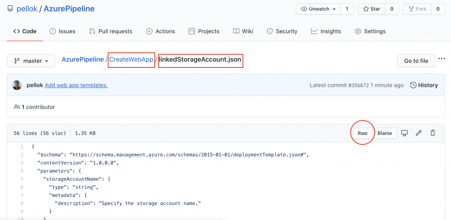Screen dimensions: 451x220
Task: Open the three-dot more options menu
Action: pos(442,60)
